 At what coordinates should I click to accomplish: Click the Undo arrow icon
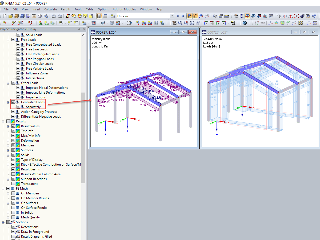click(54, 16)
